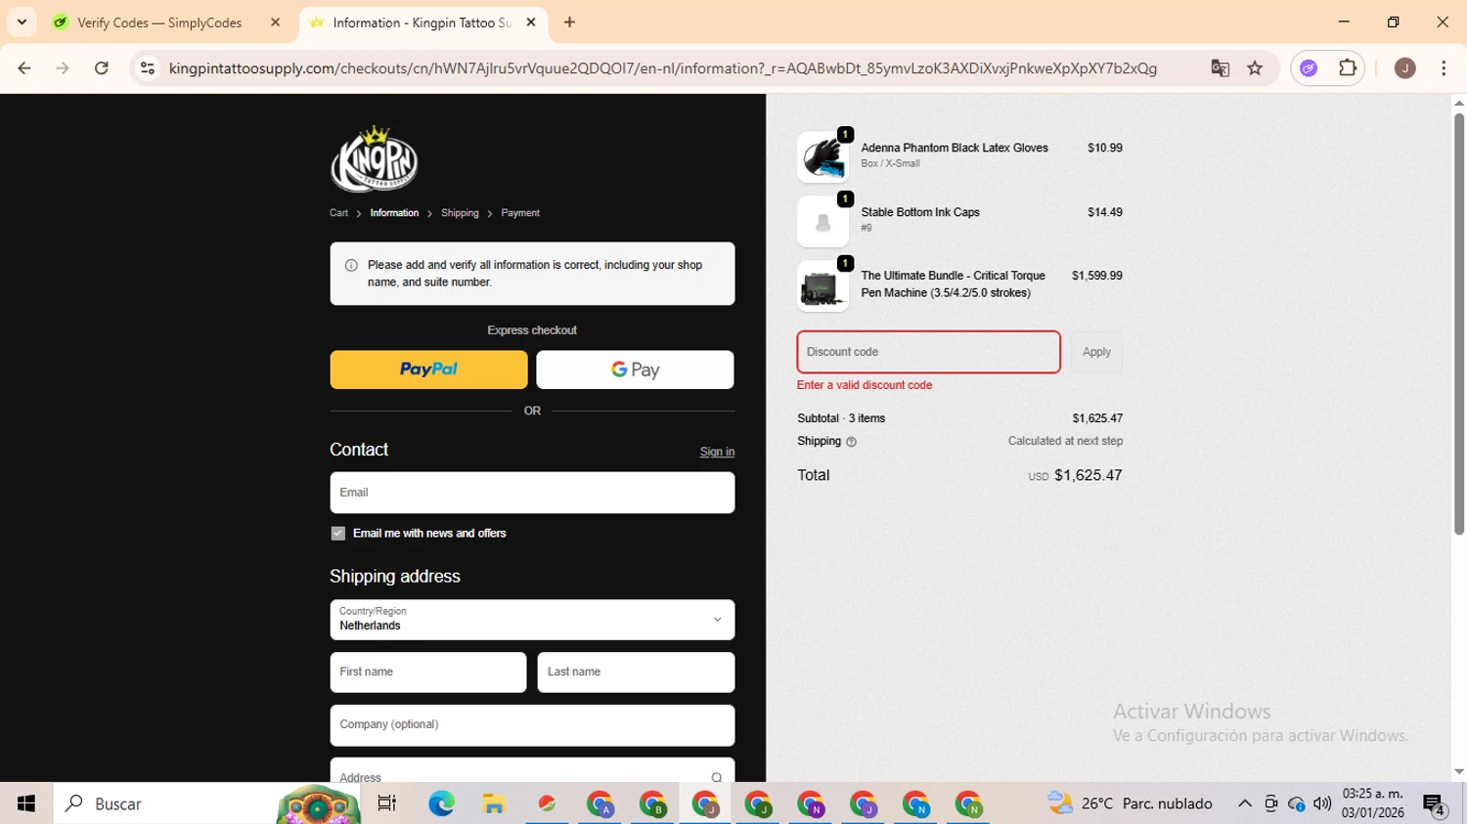Bookmark this page with the star icon
This screenshot has height=824, width=1467.
pyautogui.click(x=1255, y=68)
